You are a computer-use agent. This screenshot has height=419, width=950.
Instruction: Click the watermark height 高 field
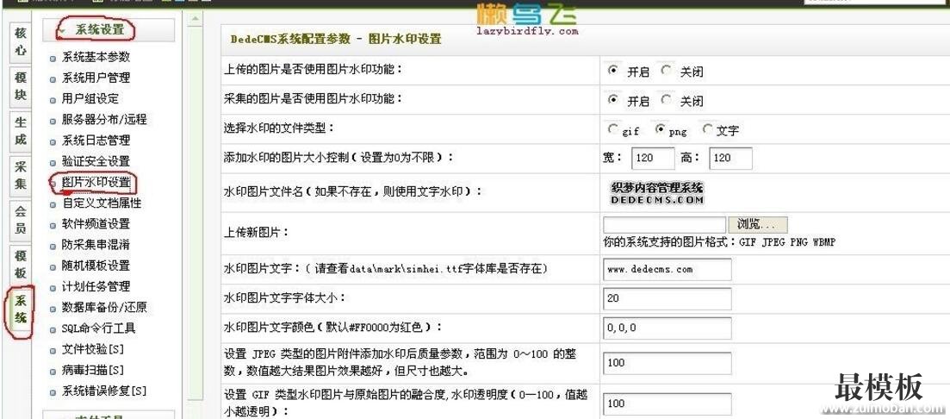730,159
